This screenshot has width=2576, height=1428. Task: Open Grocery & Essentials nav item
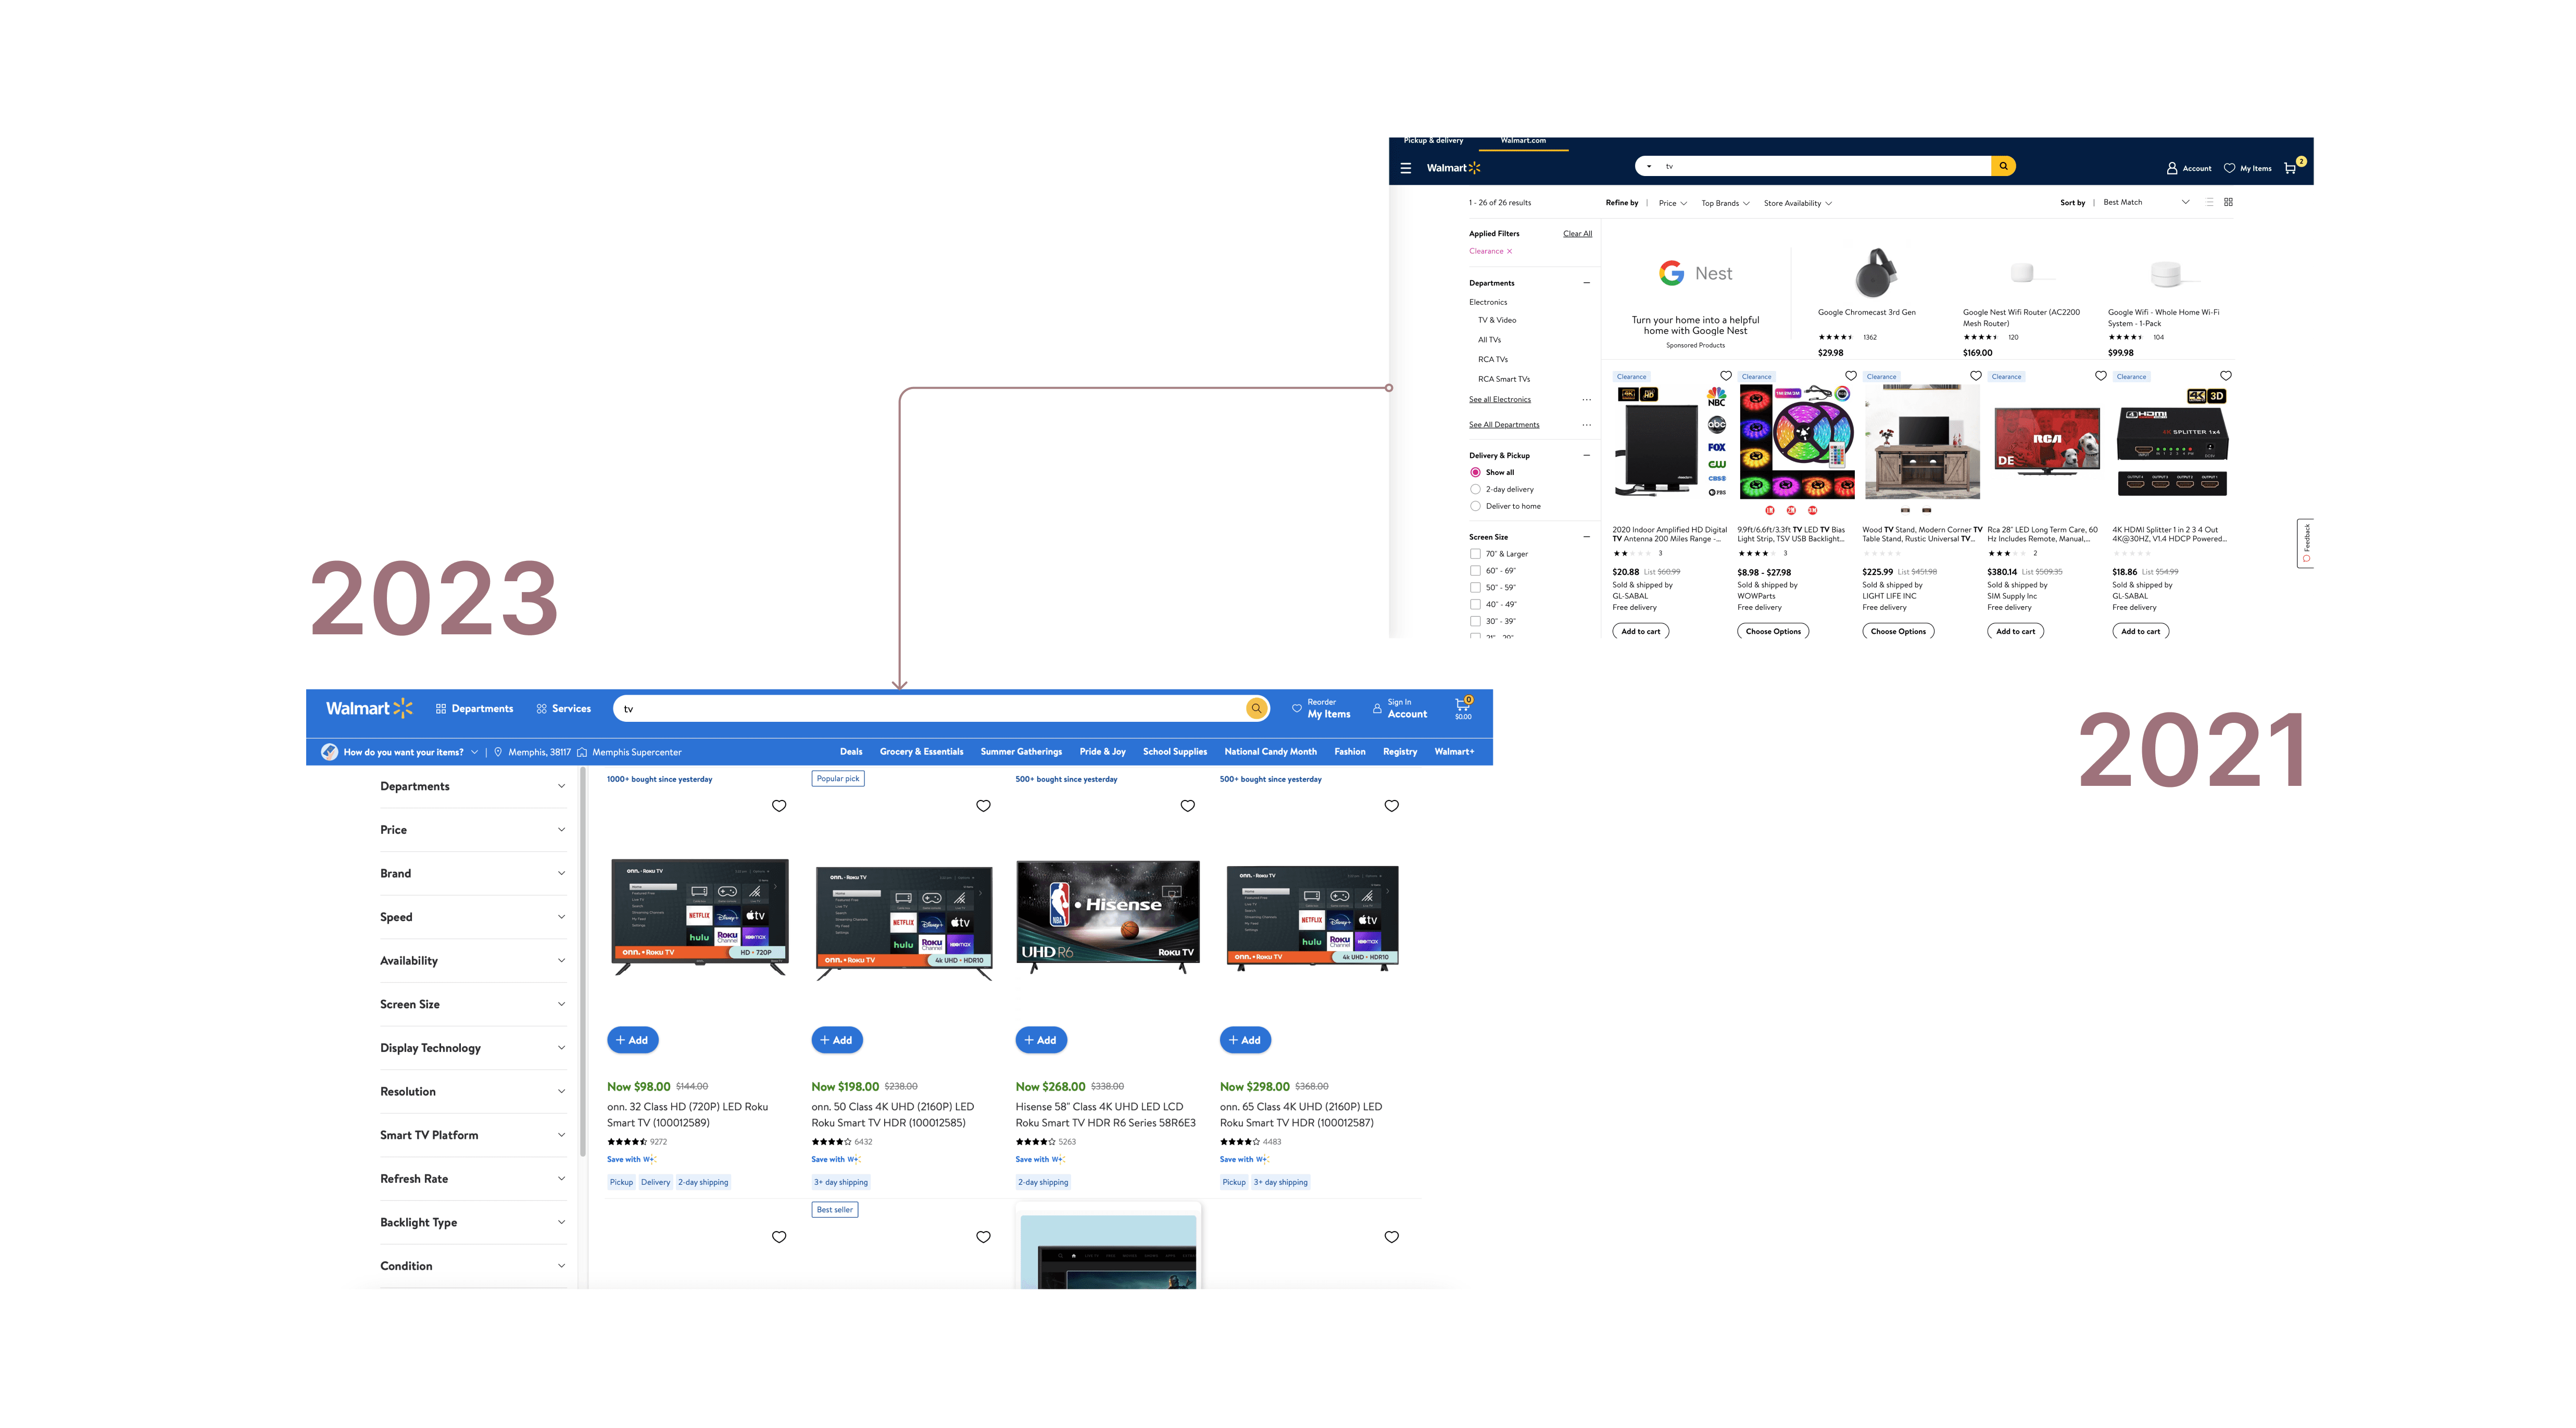[x=921, y=752]
